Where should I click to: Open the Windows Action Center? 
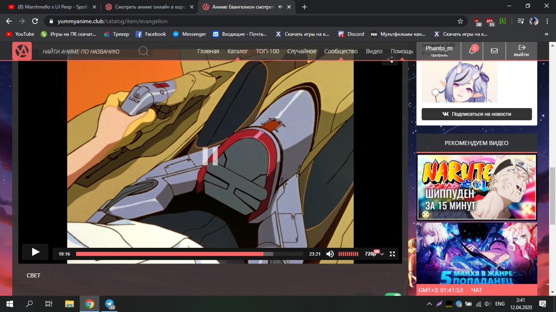coord(543,304)
